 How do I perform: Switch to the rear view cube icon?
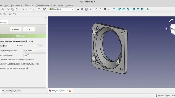point(134,9)
